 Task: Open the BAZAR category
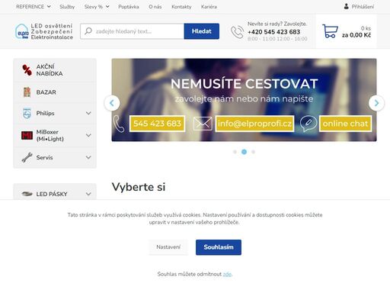point(55,92)
